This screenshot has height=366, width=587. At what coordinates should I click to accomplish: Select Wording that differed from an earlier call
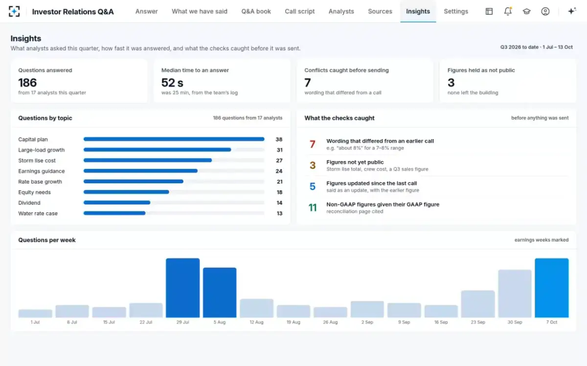pos(438,144)
